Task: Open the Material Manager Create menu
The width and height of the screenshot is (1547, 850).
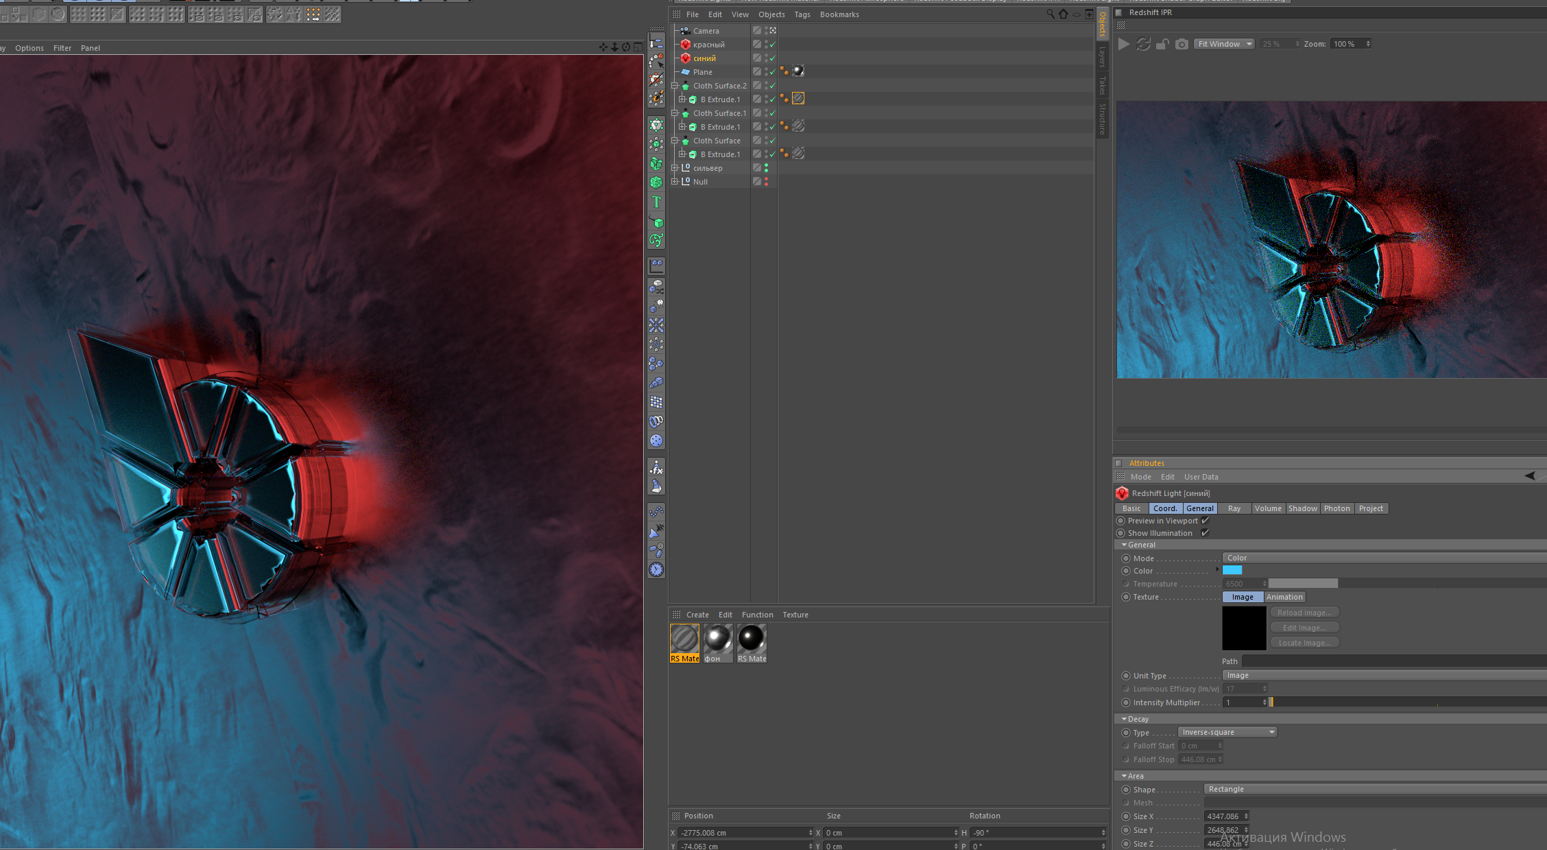Action: pos(697,615)
